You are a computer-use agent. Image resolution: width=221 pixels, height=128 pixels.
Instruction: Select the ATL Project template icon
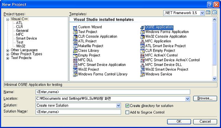pyautogui.click(x=75, y=41)
